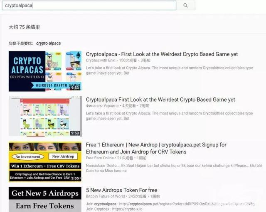Open the alpaca grid screenshot thumbnail
The width and height of the screenshot is (266, 212).
point(45,117)
